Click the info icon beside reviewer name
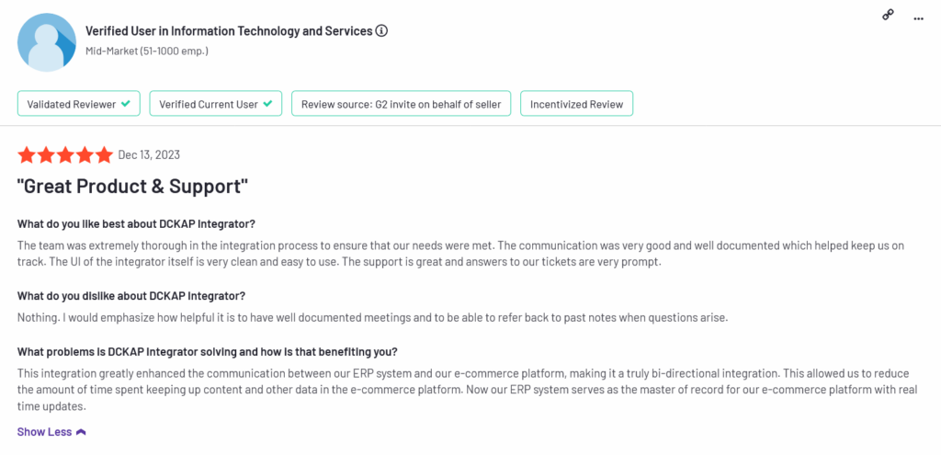The width and height of the screenshot is (941, 455). pyautogui.click(x=381, y=31)
